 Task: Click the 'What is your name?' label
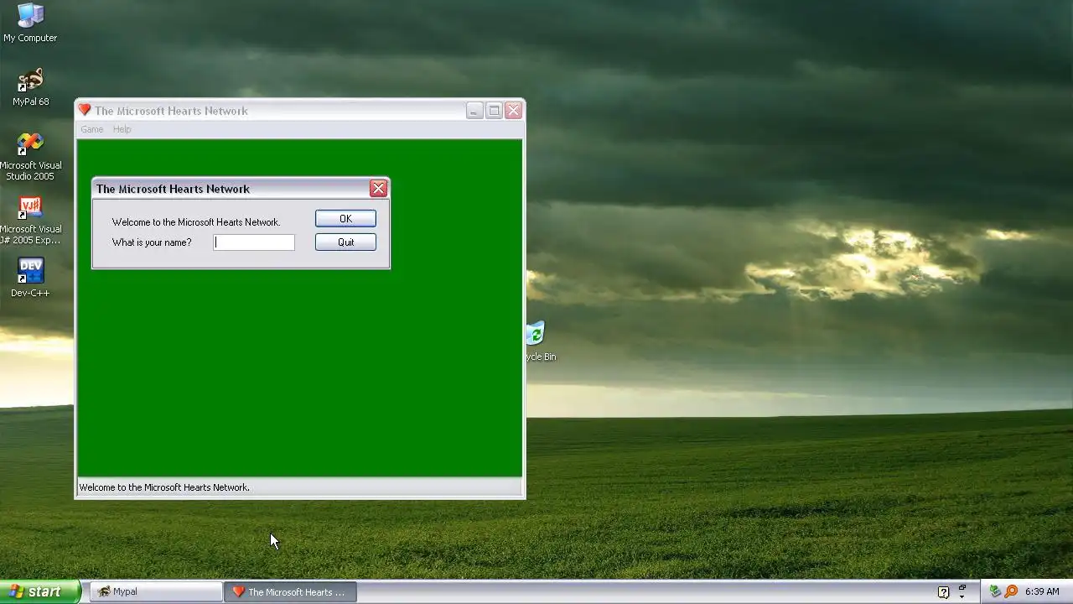152,242
